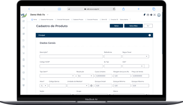
Task: Open the Regra Fiscal dropdown
Action: tap(136, 56)
